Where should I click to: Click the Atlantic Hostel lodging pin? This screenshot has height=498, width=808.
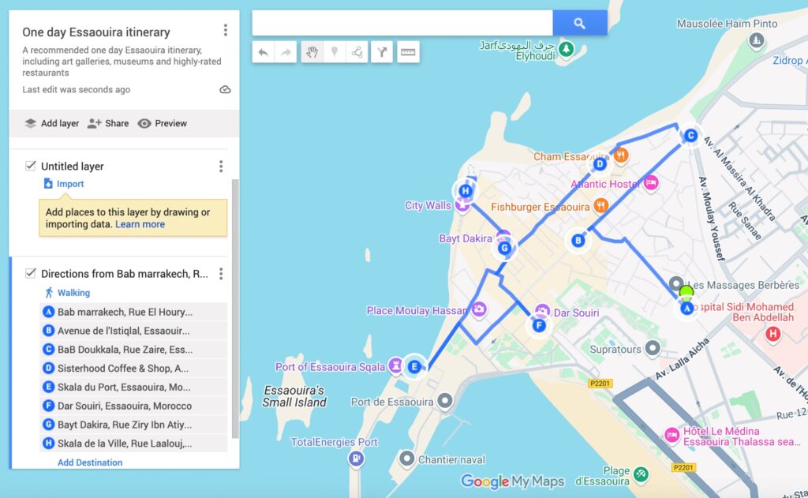click(x=651, y=182)
